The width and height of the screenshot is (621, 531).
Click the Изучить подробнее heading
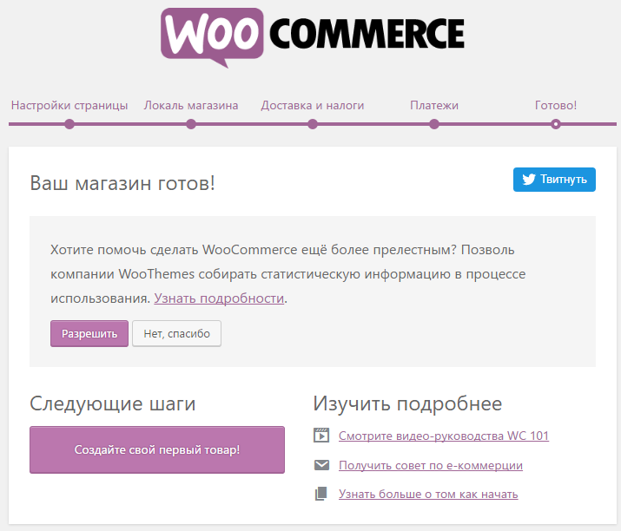click(x=407, y=404)
